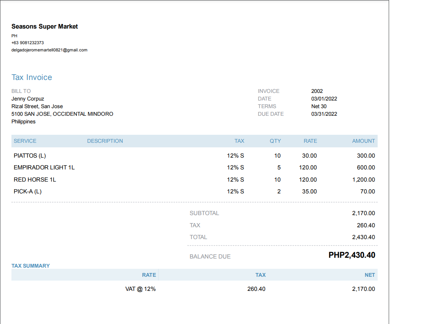Click the TAX SUMMARY heading
This screenshot has width=439, height=324.
[x=30, y=266]
